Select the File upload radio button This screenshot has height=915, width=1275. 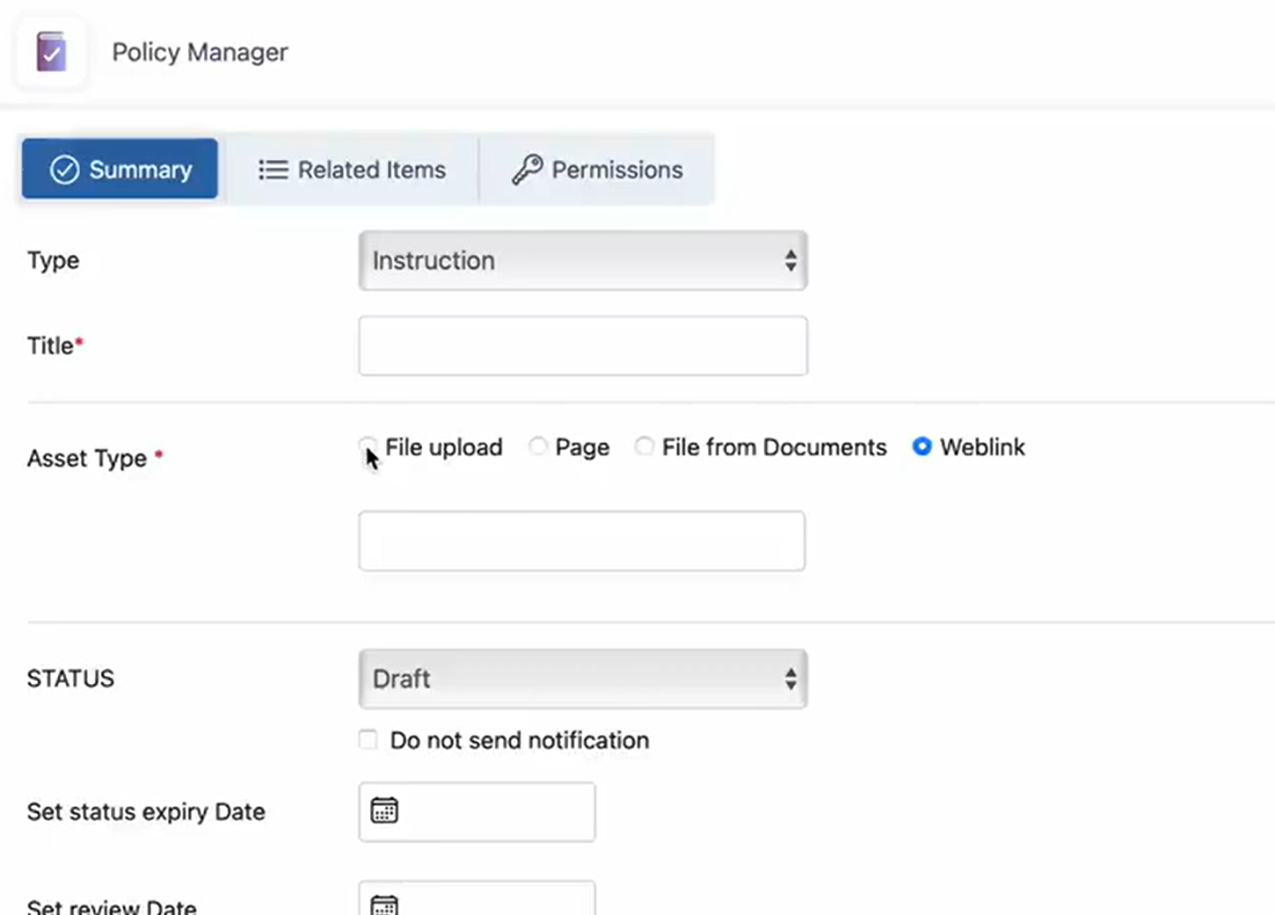(x=368, y=447)
